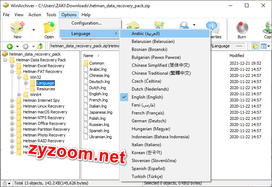Select French (Français) language

tap(165, 113)
